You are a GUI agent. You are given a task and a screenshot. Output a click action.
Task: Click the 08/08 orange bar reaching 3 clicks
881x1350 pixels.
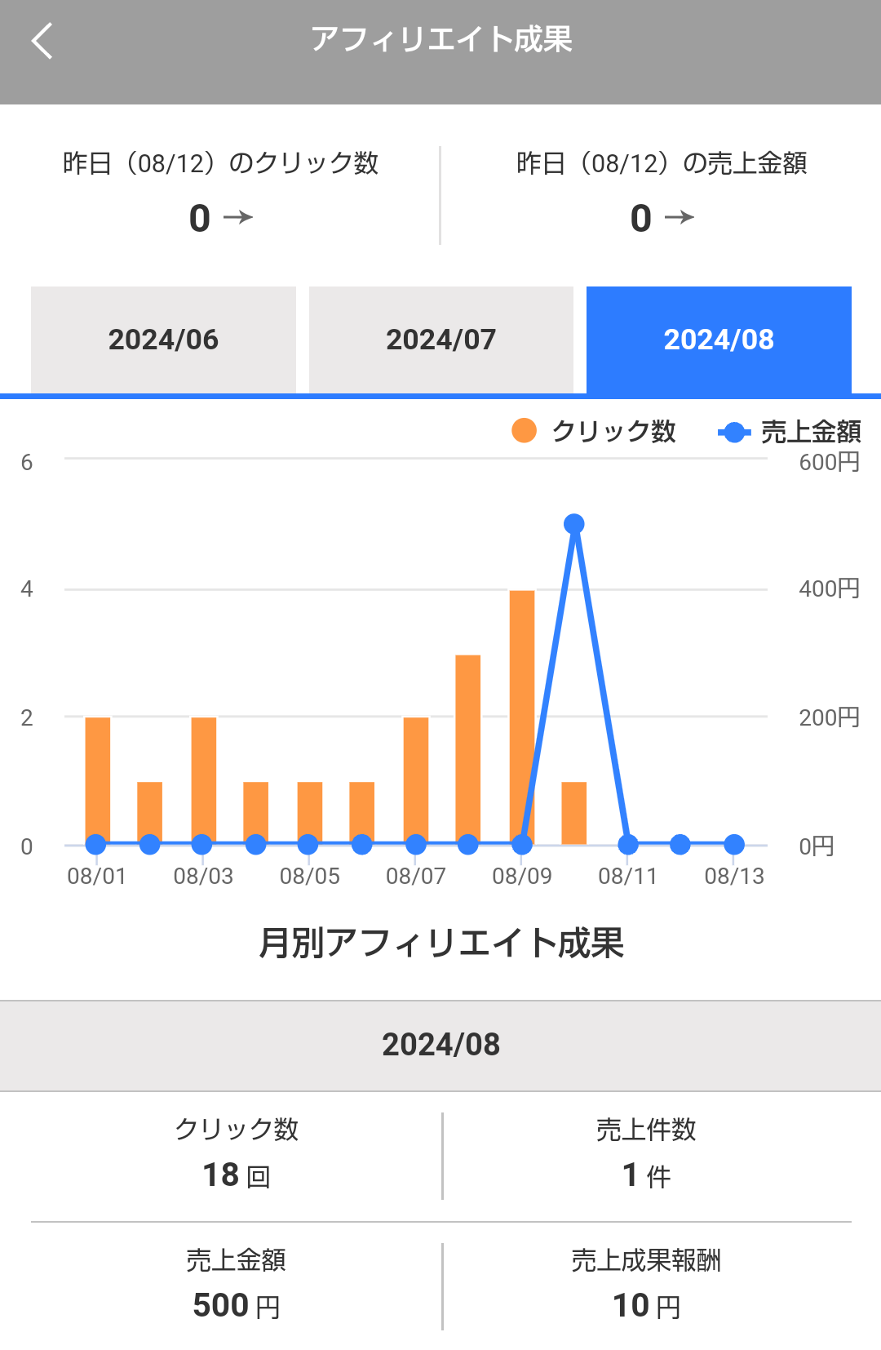(468, 749)
